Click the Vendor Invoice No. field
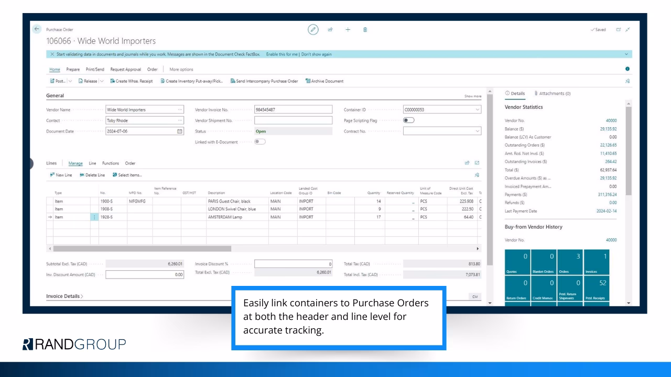Screen dimensions: 671x377 coord(293,110)
